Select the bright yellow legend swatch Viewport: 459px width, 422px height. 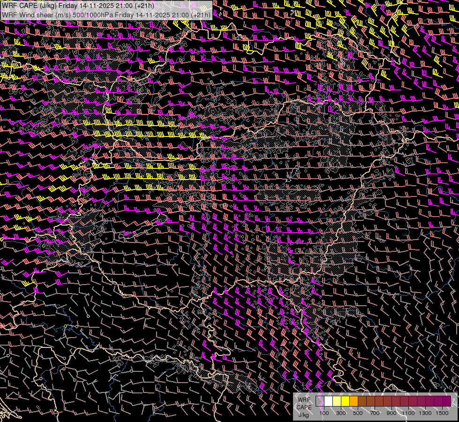point(346,401)
